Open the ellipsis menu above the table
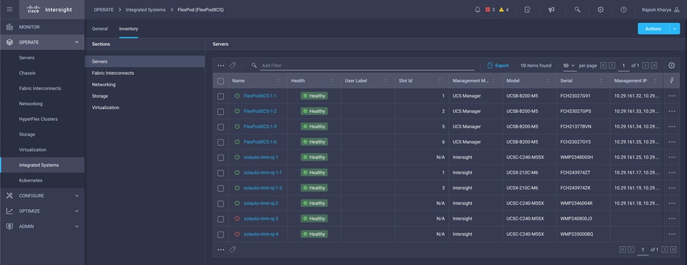The height and width of the screenshot is (265, 687). (221, 65)
